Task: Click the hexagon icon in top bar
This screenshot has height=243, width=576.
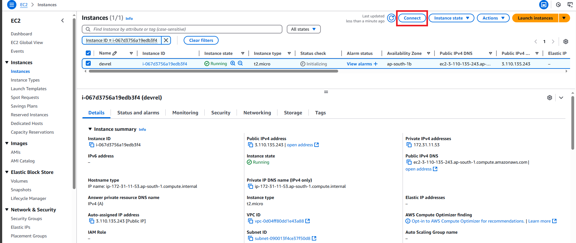Action: [558, 5]
